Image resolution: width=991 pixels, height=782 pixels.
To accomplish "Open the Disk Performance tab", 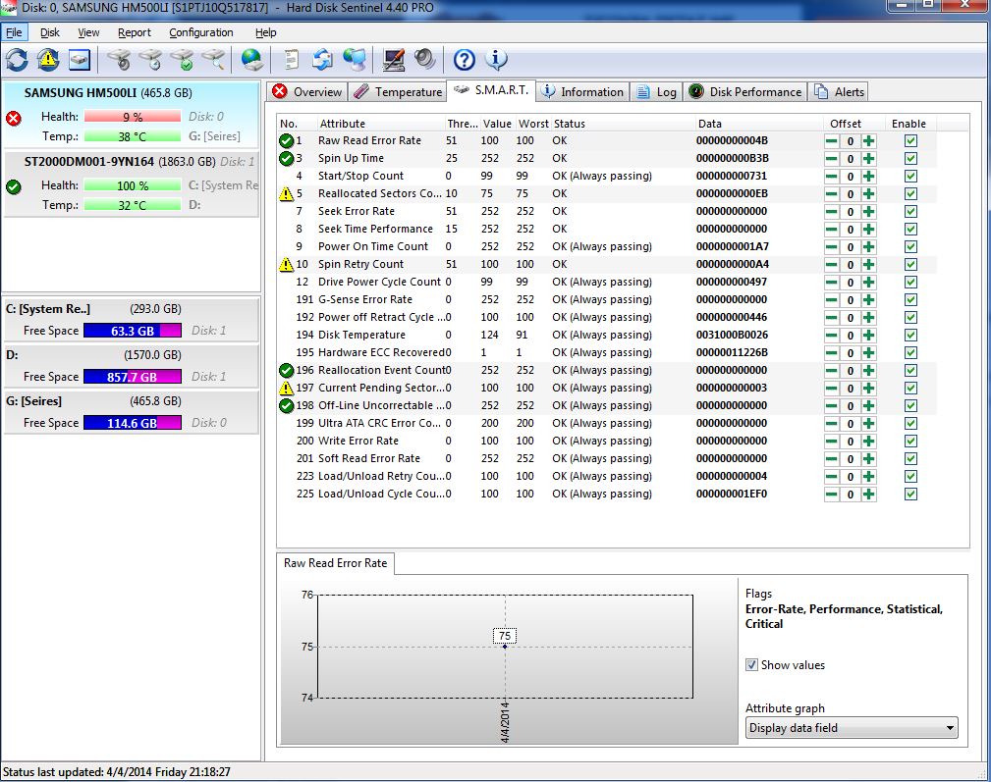I will pos(745,92).
